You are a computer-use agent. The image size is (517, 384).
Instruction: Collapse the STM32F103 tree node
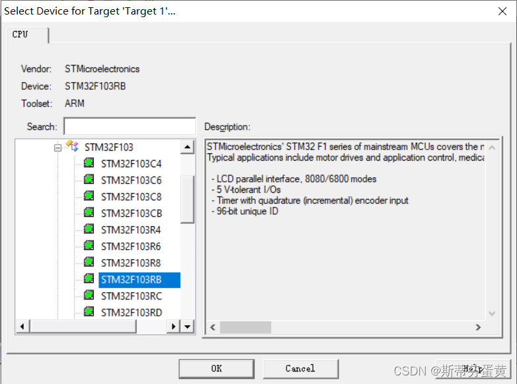57,147
